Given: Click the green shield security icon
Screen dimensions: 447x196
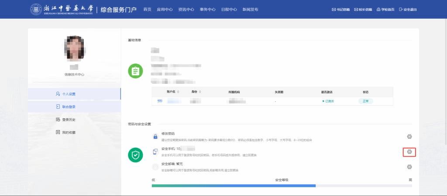Looking at the screenshot, I should tap(135, 155).
